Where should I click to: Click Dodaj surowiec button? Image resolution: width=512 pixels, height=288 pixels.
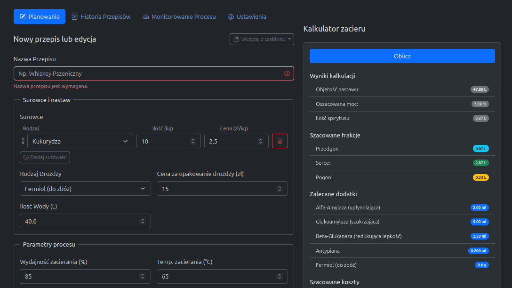coord(45,157)
